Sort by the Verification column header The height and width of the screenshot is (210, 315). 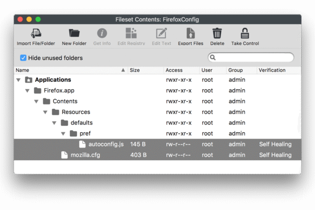pyautogui.click(x=279, y=70)
